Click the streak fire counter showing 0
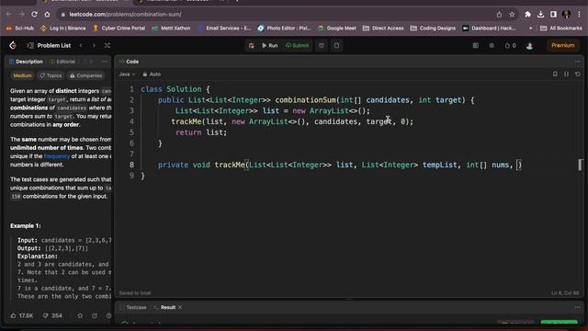This screenshot has width=588, height=331. click(511, 46)
